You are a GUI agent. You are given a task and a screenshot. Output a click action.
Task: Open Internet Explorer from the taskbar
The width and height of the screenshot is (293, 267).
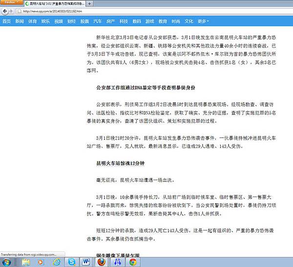pos(57,262)
